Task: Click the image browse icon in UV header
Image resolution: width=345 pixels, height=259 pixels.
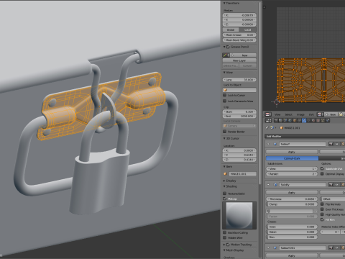Action: (320, 114)
